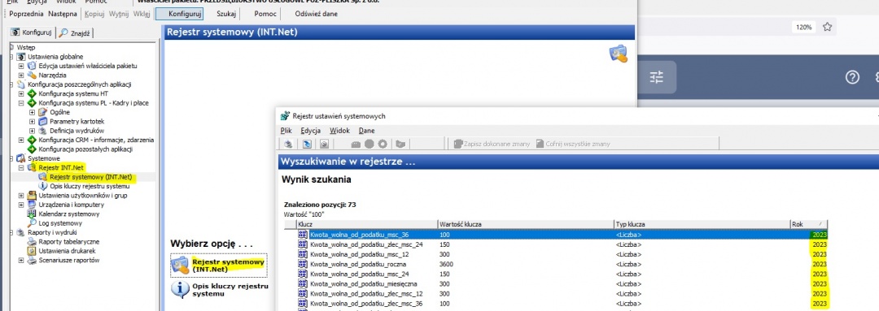Click the Opis kluczy rejestru systemu info icon
The image size is (879, 311).
pyautogui.click(x=180, y=289)
